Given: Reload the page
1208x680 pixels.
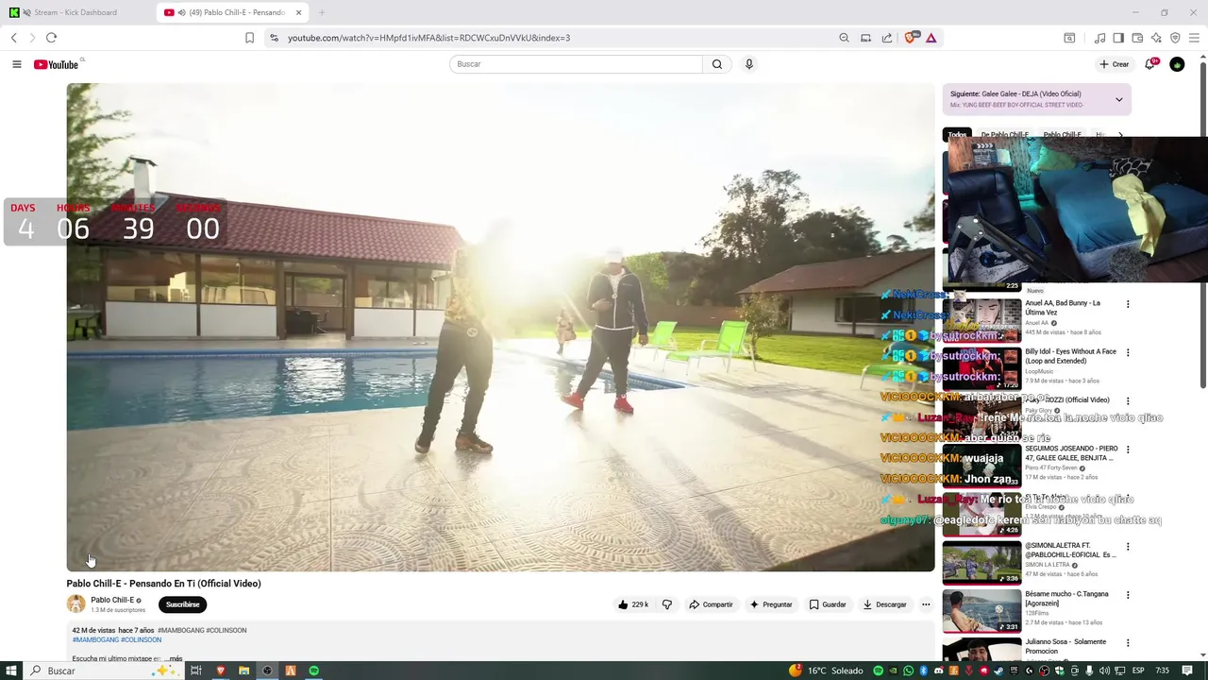Looking at the screenshot, I should (x=51, y=38).
